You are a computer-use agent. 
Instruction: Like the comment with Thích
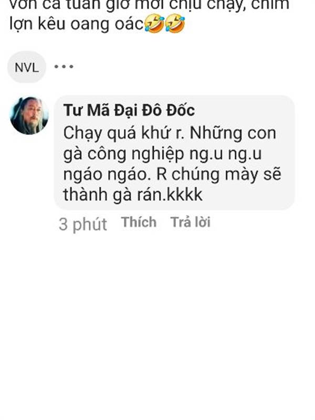pyautogui.click(x=139, y=222)
